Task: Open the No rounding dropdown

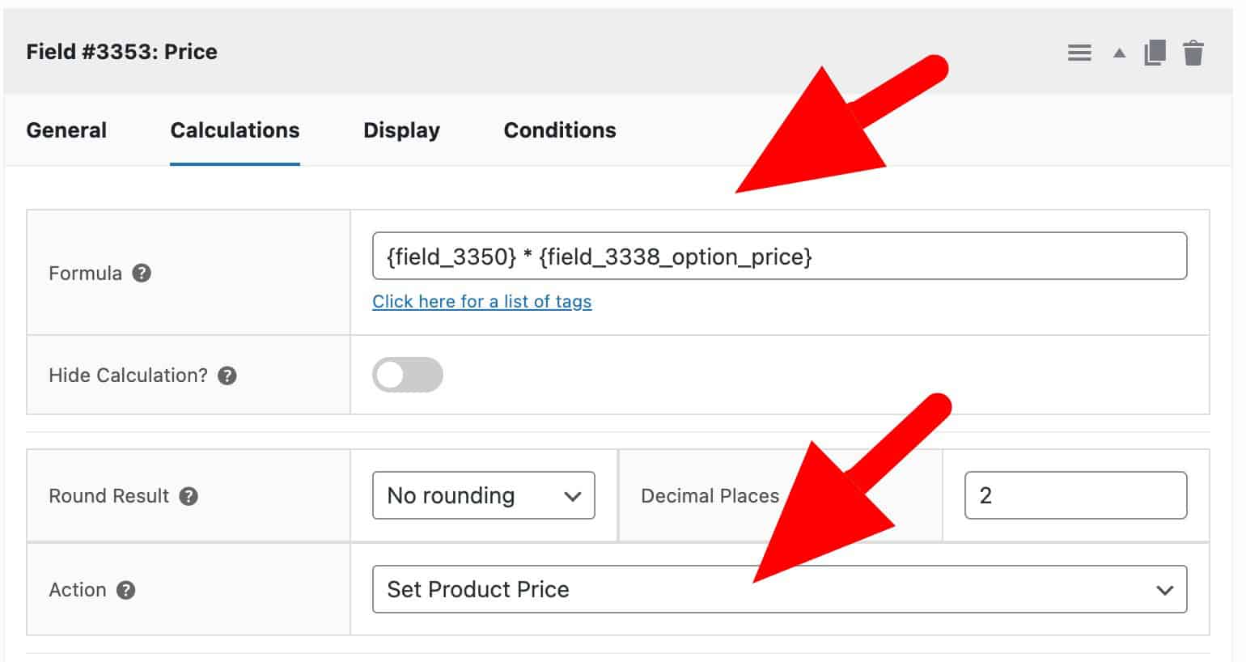Action: point(483,495)
